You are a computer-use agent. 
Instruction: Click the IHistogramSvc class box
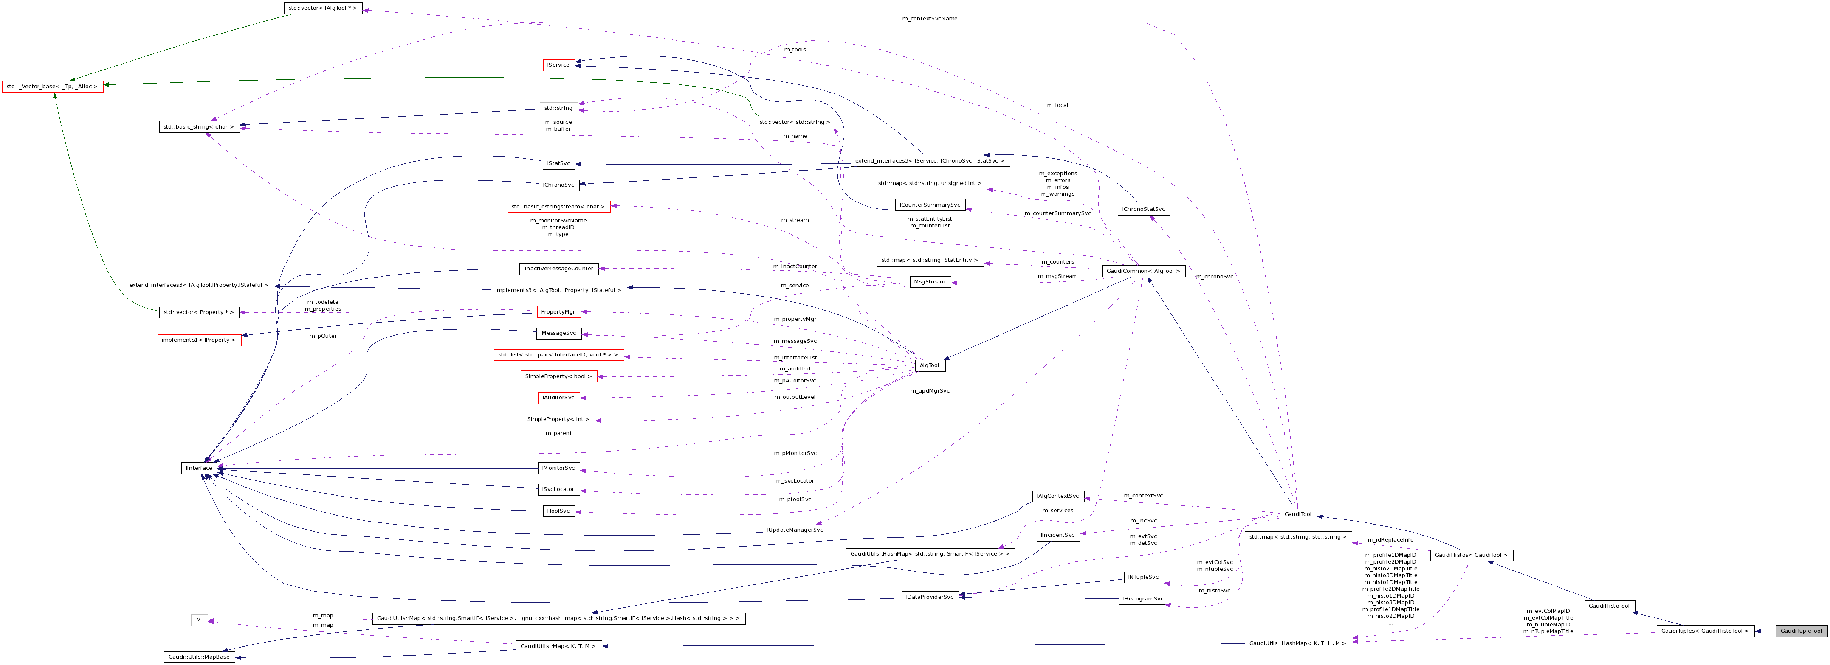1145,598
